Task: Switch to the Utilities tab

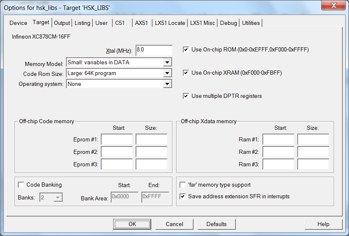Action: [251, 23]
